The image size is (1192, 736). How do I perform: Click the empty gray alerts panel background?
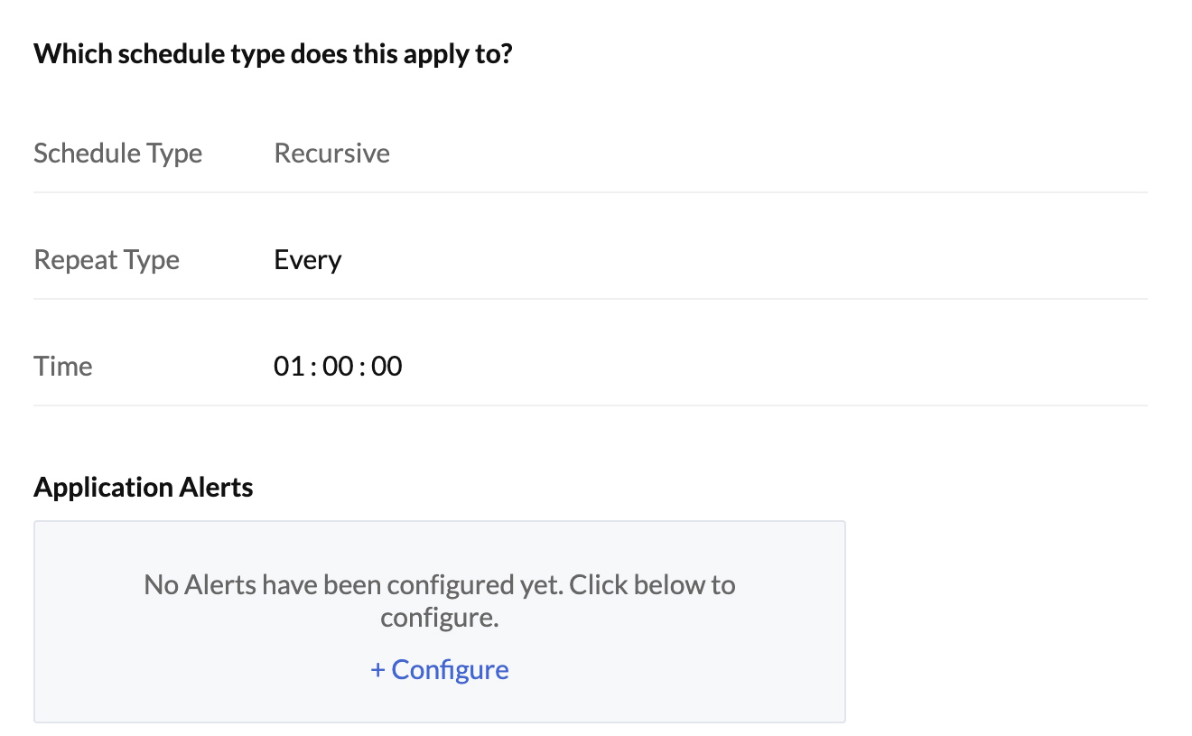tap(722, 668)
